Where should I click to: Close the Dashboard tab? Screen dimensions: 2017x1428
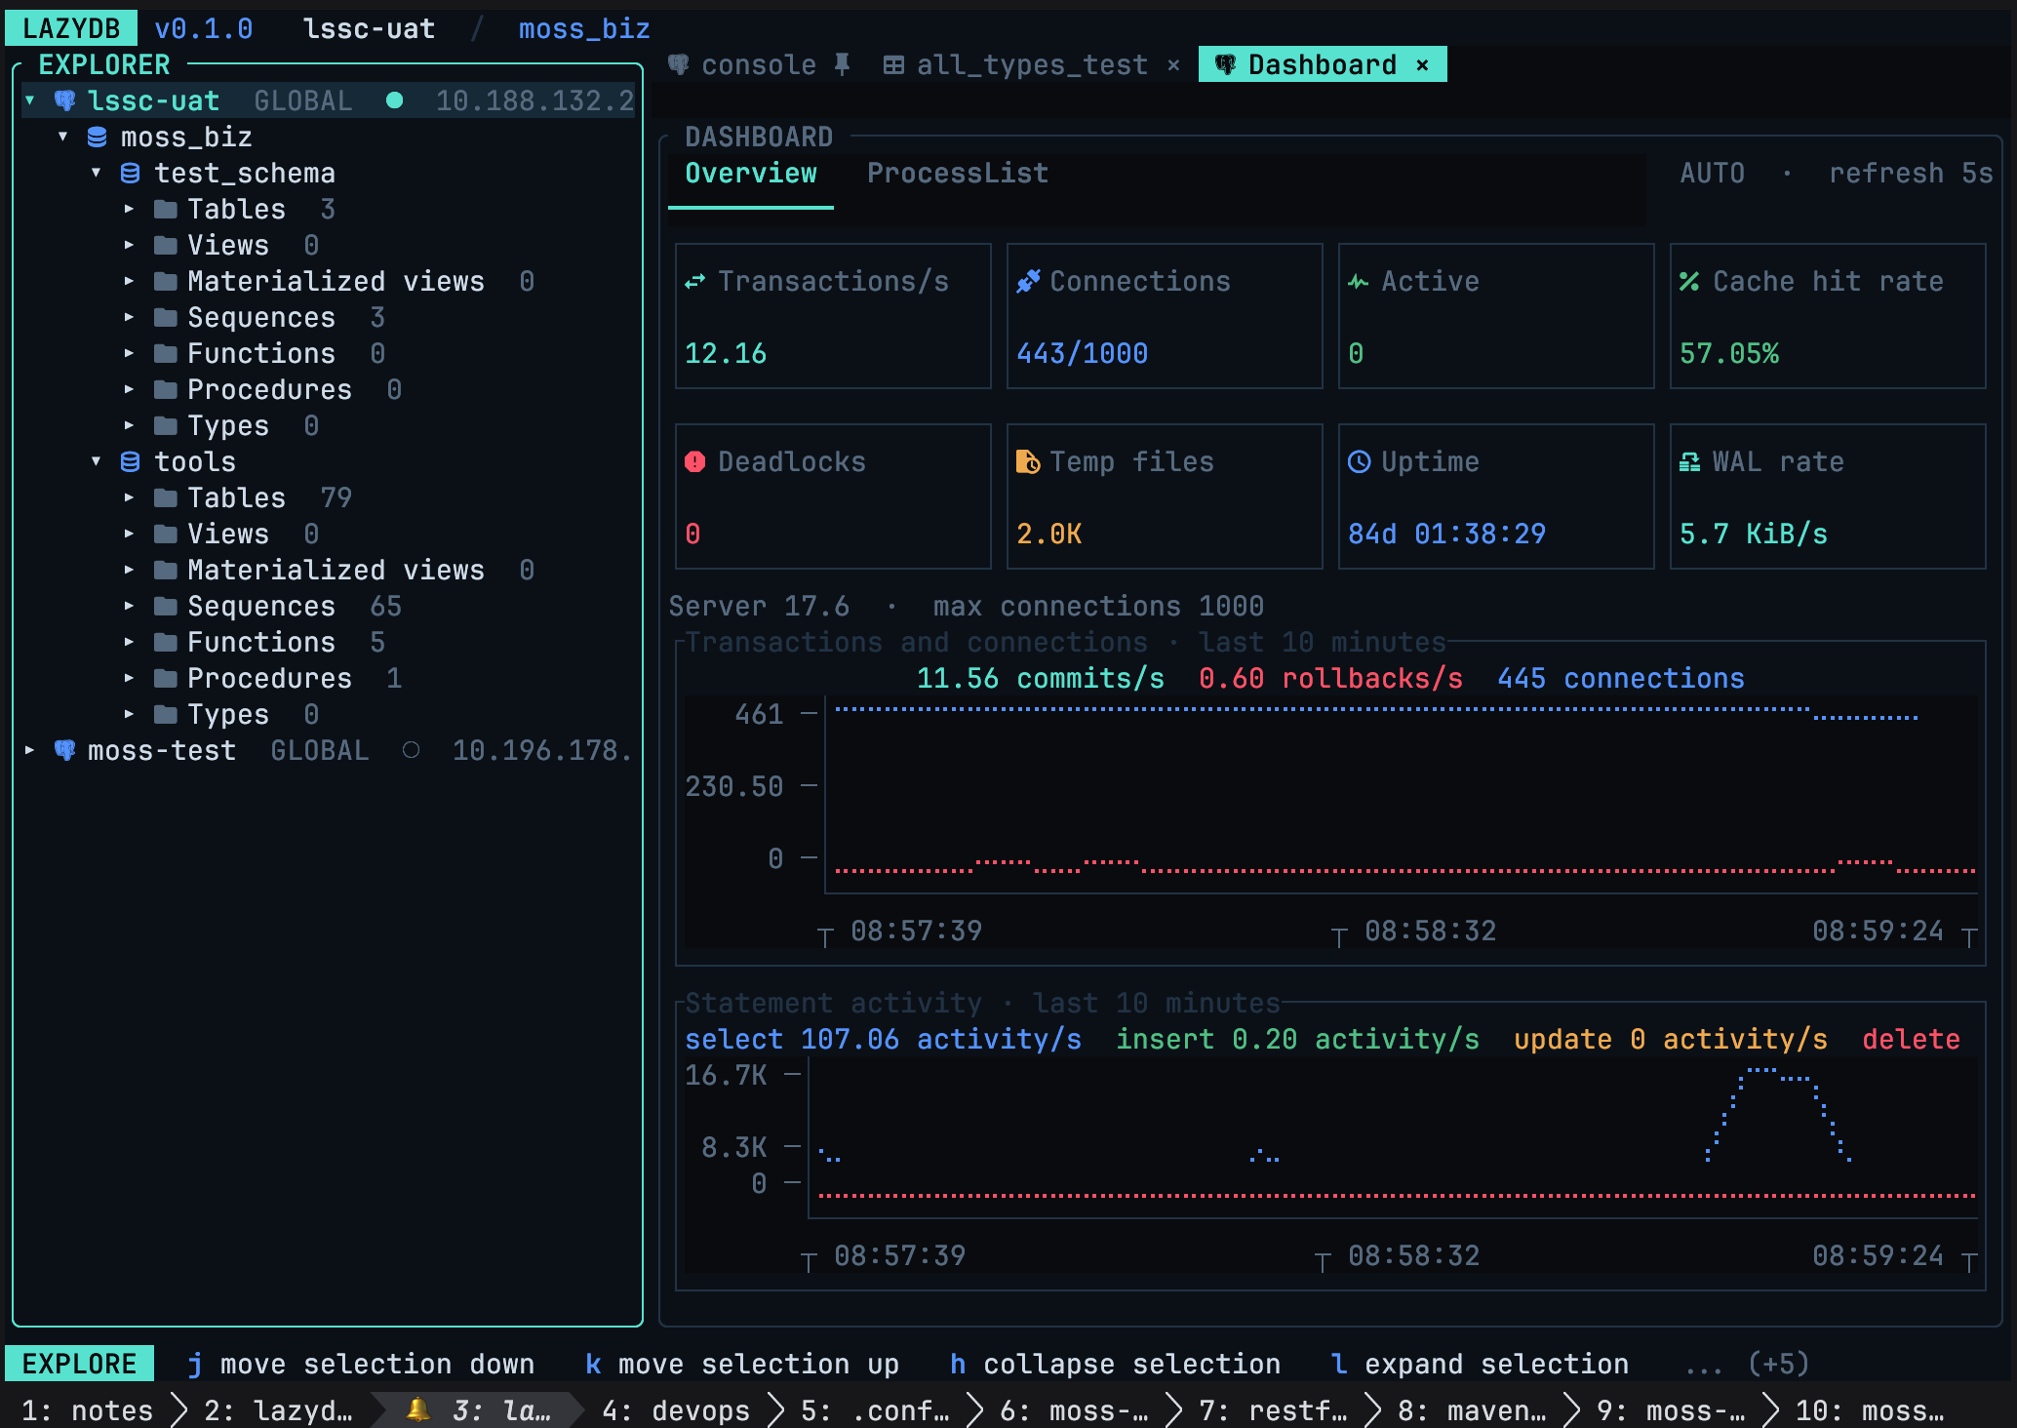pyautogui.click(x=1422, y=65)
